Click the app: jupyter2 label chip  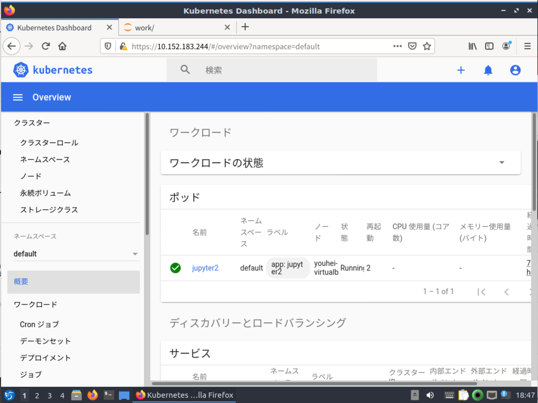[x=288, y=268]
